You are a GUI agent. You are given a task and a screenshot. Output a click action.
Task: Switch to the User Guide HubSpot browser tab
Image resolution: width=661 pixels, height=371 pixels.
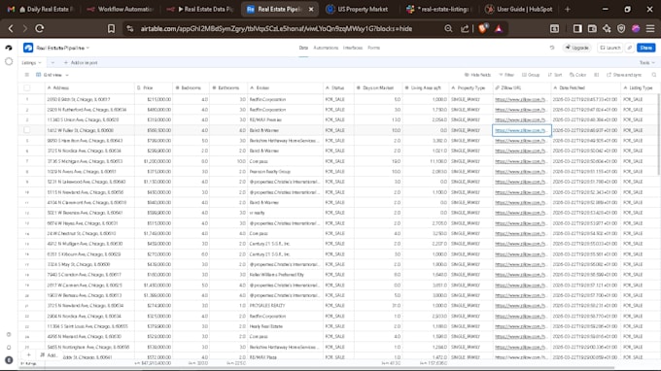pos(520,9)
